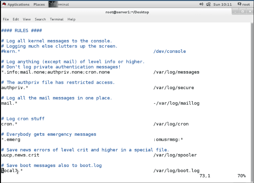
Task: Select the Terminal taskbar entry
Action: pyautogui.click(x=59, y=4)
